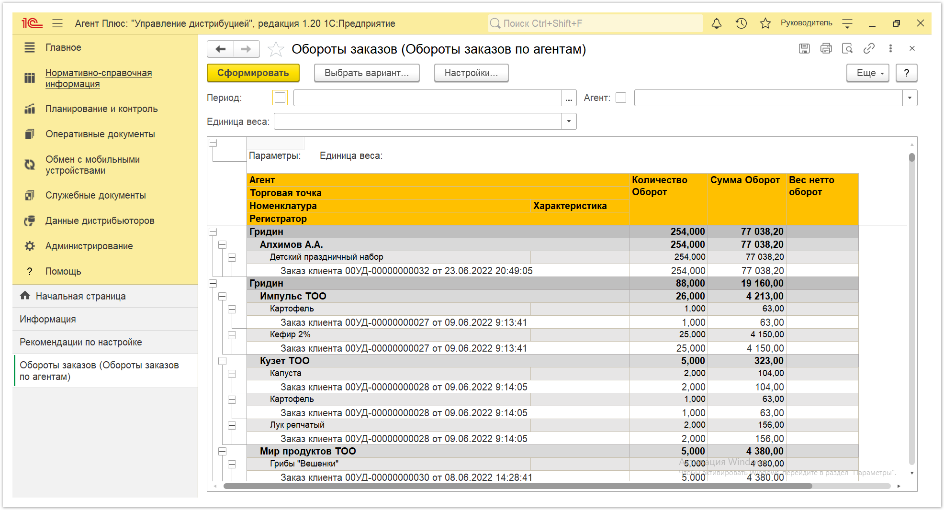Click Оперативные документы icon

(30, 134)
